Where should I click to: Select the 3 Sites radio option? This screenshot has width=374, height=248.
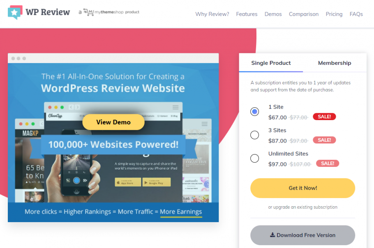click(x=254, y=135)
